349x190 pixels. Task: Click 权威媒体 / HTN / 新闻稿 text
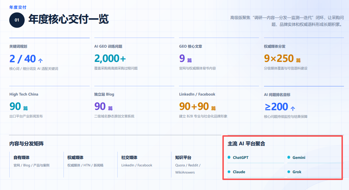click(85, 165)
